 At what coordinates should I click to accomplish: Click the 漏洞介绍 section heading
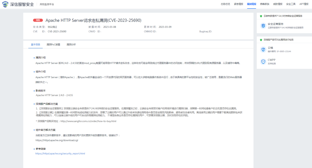[41, 58]
